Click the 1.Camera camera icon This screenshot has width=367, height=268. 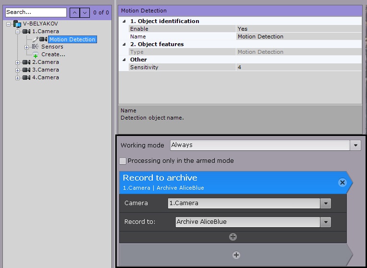tap(26, 31)
